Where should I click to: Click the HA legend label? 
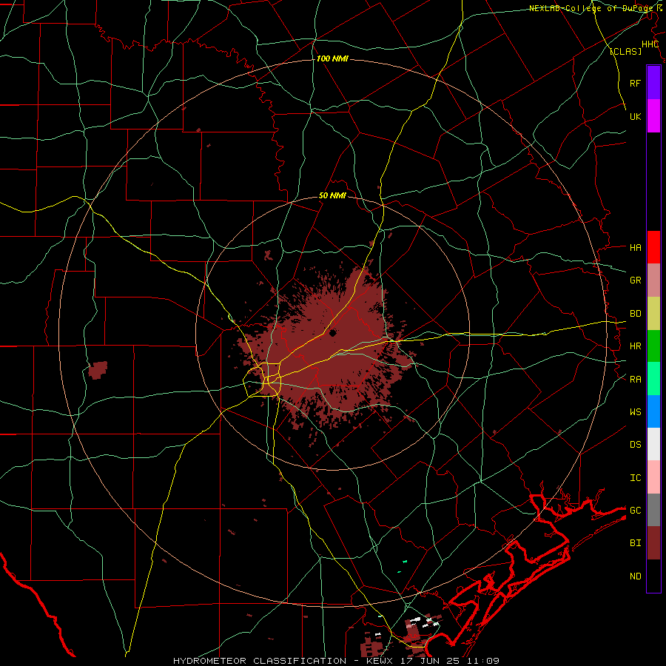635,247
